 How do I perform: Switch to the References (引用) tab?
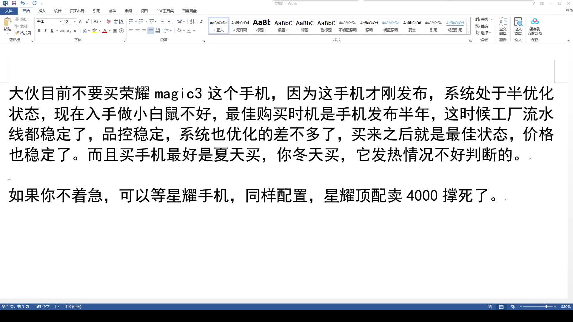pyautogui.click(x=96, y=11)
